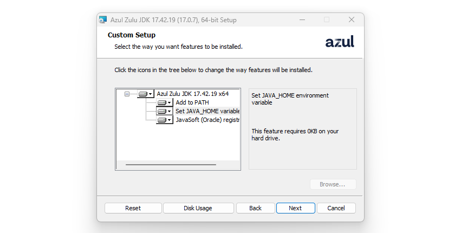Open the Add to PATH feature drive icon

coord(164,102)
